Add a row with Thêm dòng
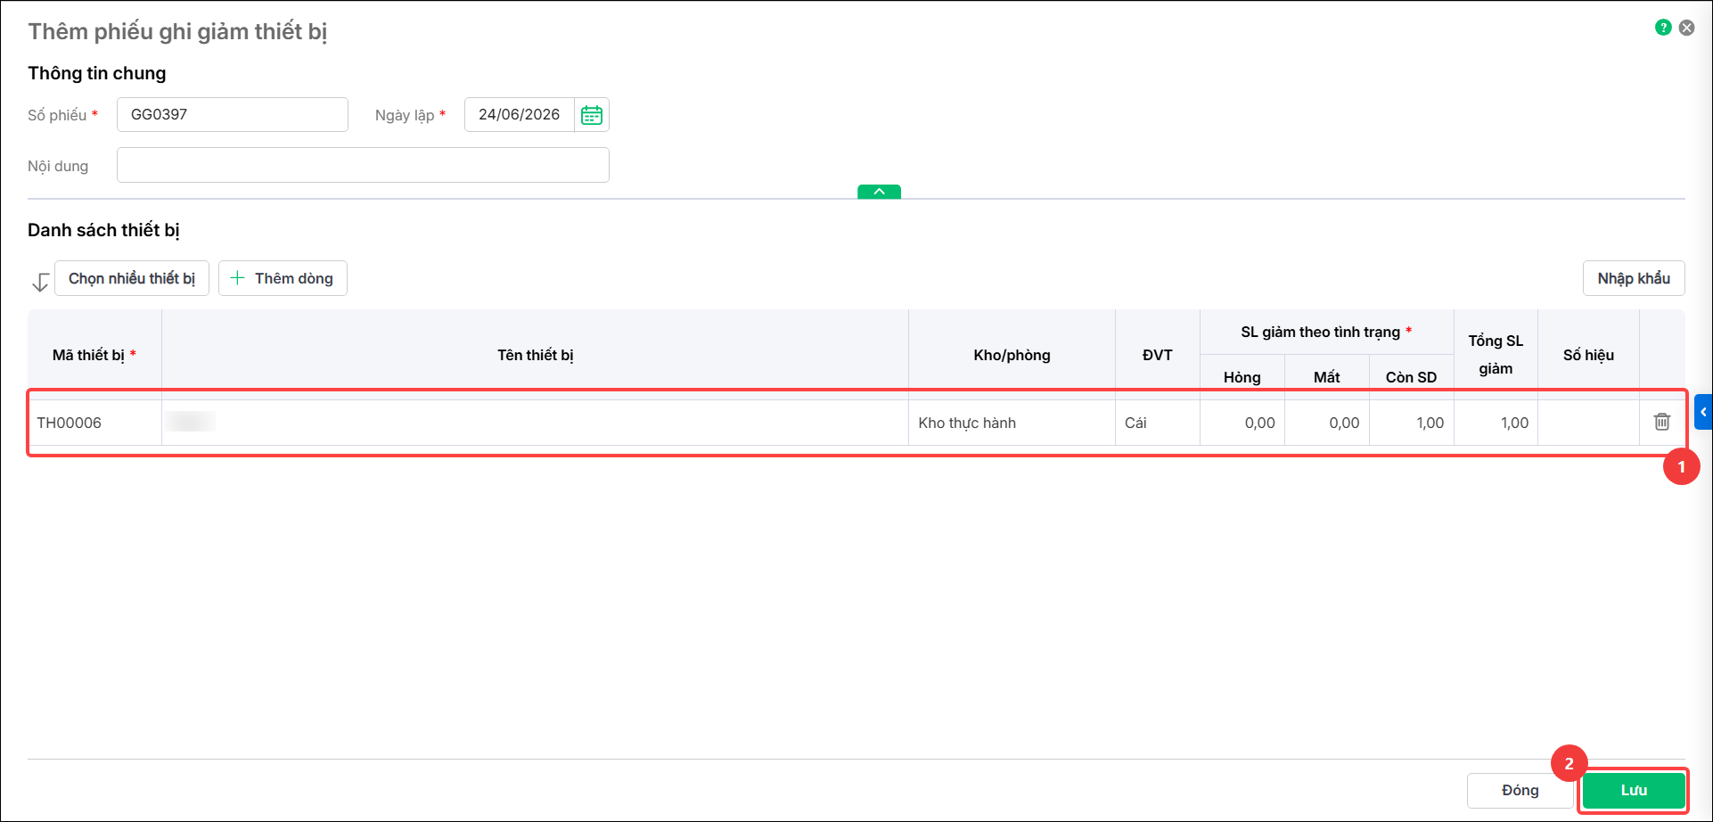Screen dimensions: 1713x822 [283, 278]
